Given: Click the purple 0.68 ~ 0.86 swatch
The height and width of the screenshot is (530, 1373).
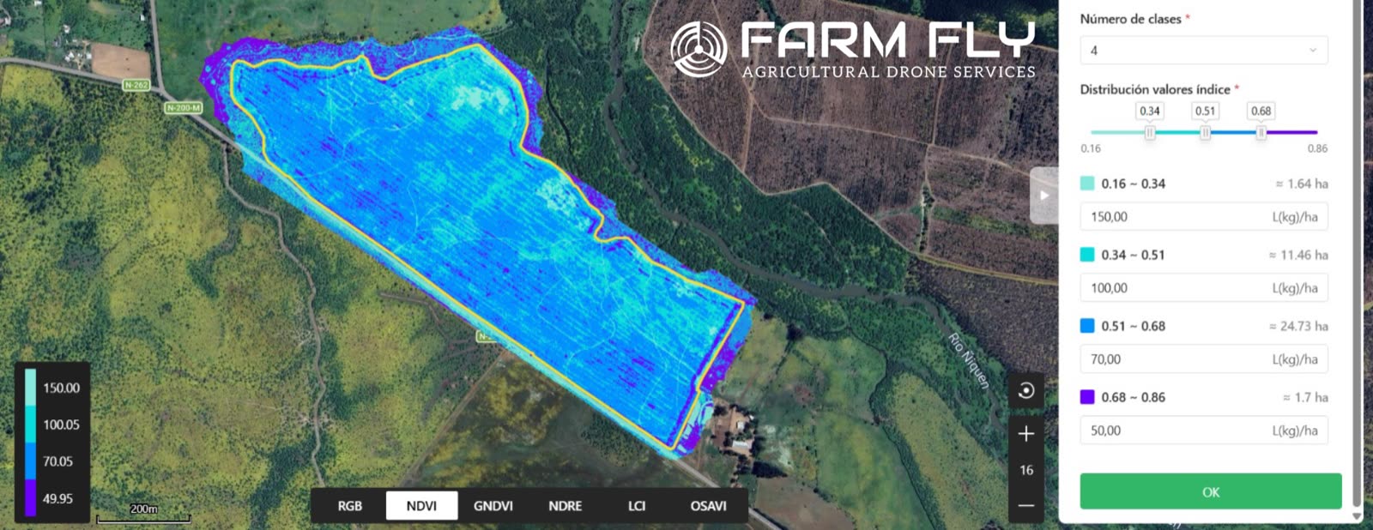Looking at the screenshot, I should coord(1087,397).
